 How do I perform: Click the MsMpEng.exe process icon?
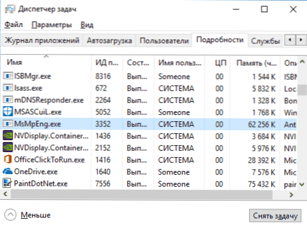(x=8, y=124)
